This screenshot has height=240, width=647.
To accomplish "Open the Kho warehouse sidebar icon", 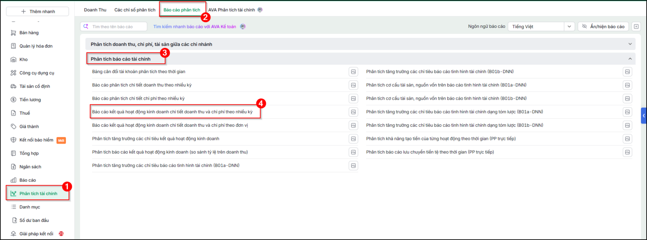I will point(13,59).
